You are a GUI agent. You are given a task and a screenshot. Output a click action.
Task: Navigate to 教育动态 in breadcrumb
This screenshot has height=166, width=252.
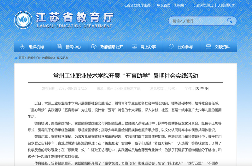tap(48, 58)
